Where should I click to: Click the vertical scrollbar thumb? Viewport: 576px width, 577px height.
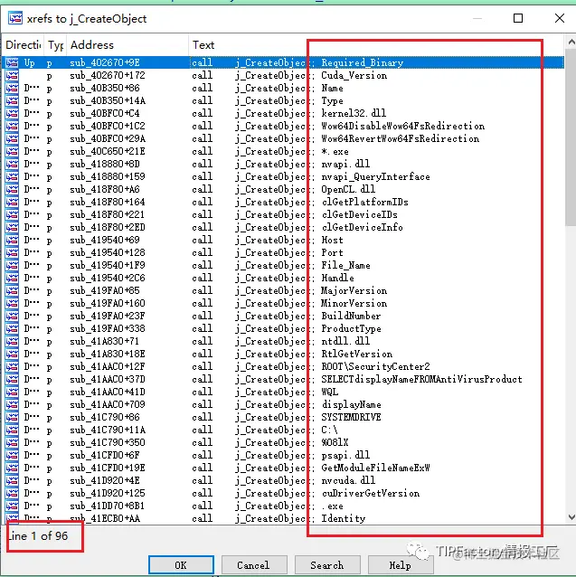(571, 137)
